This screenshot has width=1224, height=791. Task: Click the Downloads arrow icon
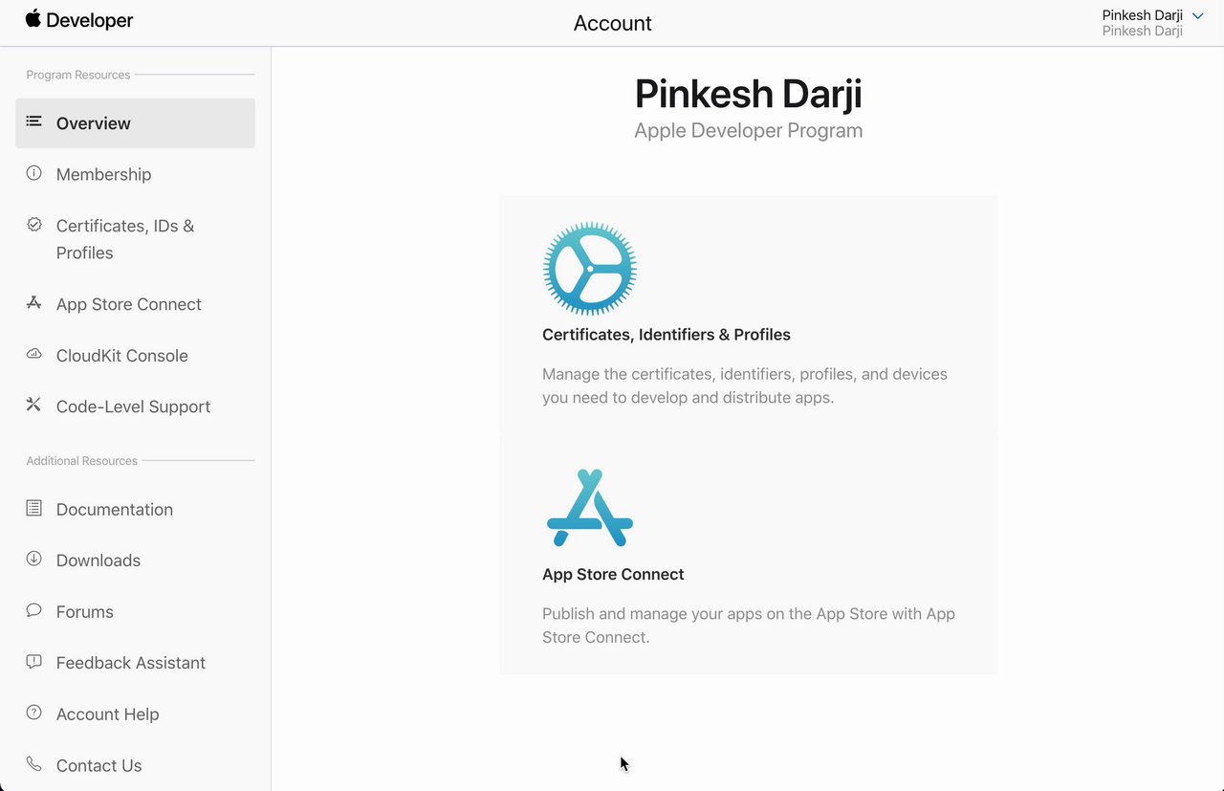pos(33,559)
